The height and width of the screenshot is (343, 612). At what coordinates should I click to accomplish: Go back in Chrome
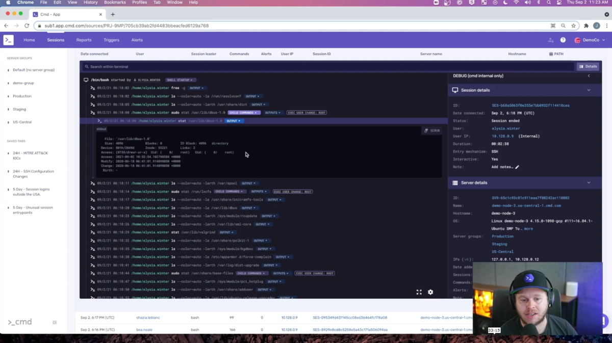coord(6,25)
